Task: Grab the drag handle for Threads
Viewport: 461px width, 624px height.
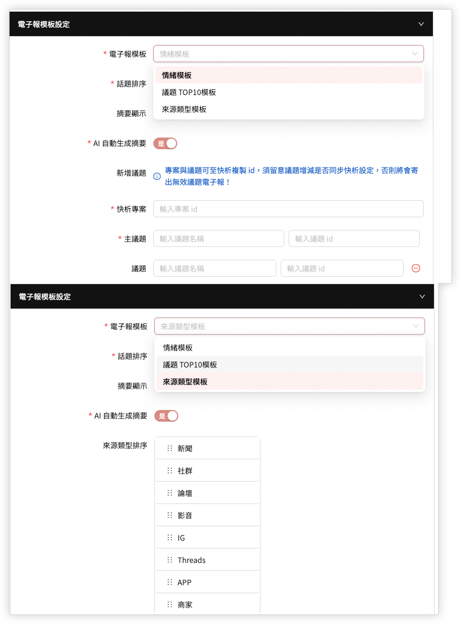Action: tap(170, 560)
